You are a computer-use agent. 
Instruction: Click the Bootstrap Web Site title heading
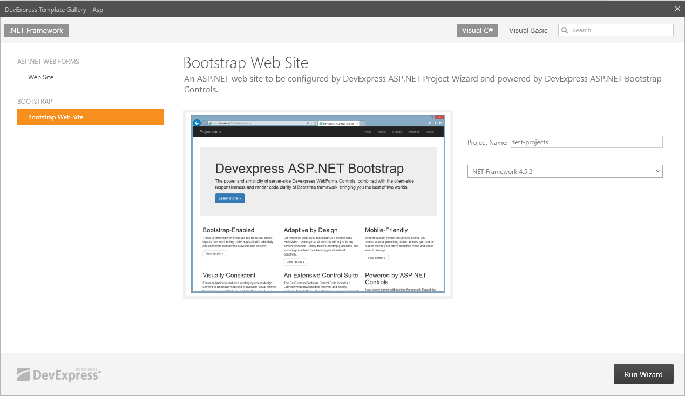pos(246,63)
